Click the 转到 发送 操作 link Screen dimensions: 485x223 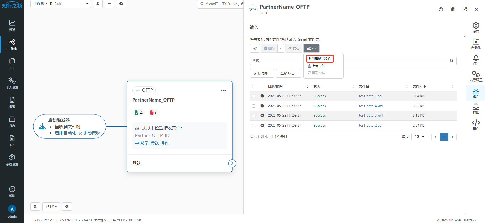[x=152, y=143]
